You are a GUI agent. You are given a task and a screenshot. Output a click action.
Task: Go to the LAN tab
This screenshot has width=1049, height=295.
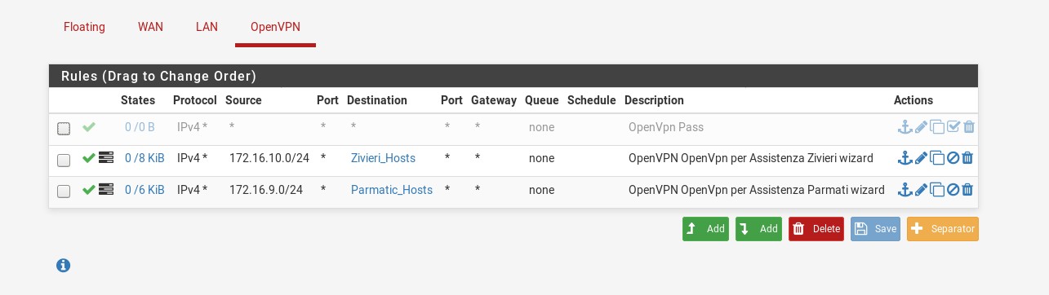pyautogui.click(x=207, y=27)
